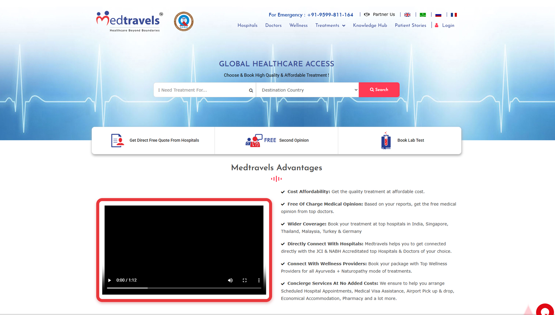Switch language via the green Arabic flag

423,15
